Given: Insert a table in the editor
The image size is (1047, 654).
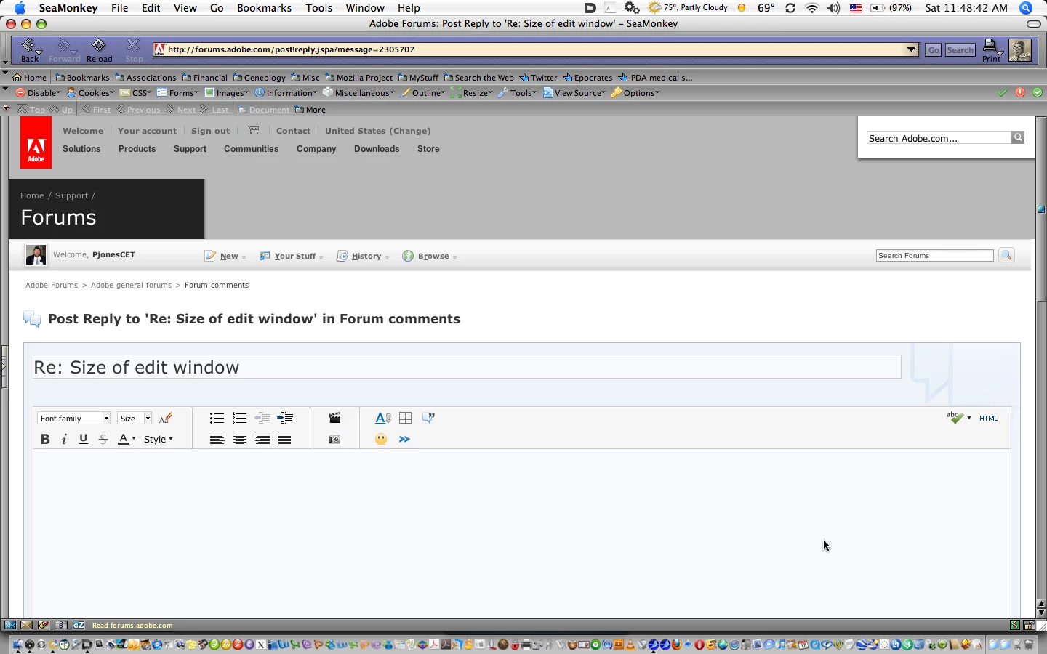Looking at the screenshot, I should [406, 418].
